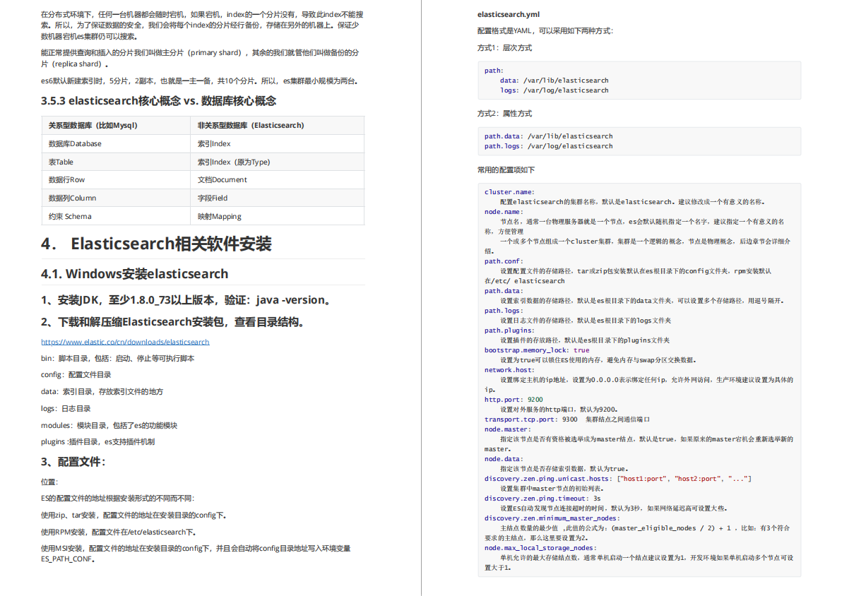Click the line '使用RPM安装'
Viewport: 854px width, 596px height.
pos(118,532)
